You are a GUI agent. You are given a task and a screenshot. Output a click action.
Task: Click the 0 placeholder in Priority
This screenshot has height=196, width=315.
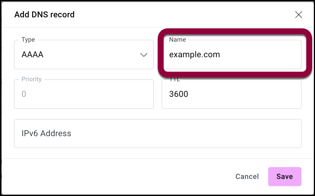point(24,94)
